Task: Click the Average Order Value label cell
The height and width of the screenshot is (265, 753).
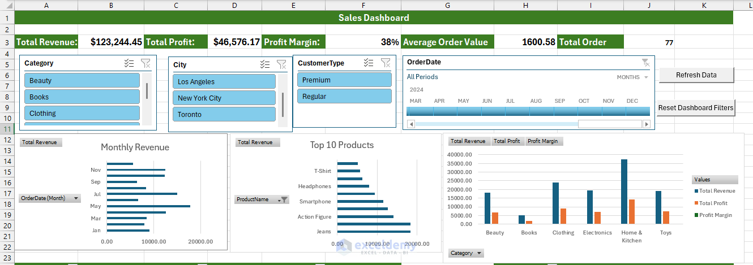Action: click(x=447, y=42)
